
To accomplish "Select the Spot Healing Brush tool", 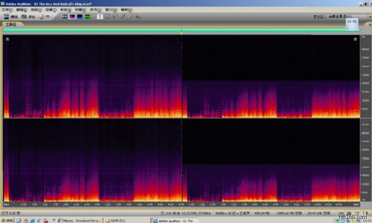I will point(130,16).
